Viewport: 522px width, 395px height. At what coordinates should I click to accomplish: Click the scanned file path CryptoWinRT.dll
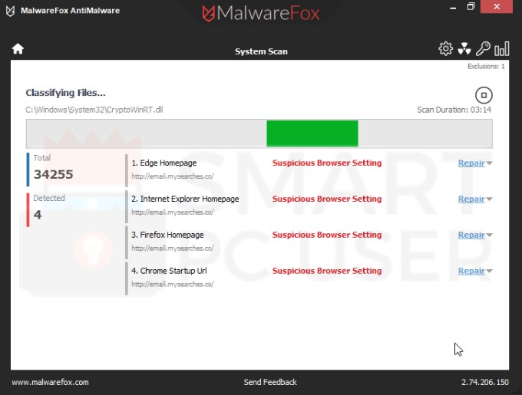coord(94,110)
